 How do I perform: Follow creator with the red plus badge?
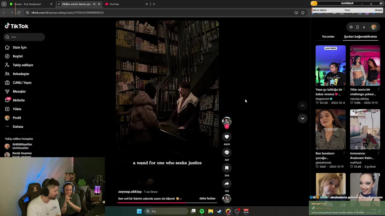227,127
